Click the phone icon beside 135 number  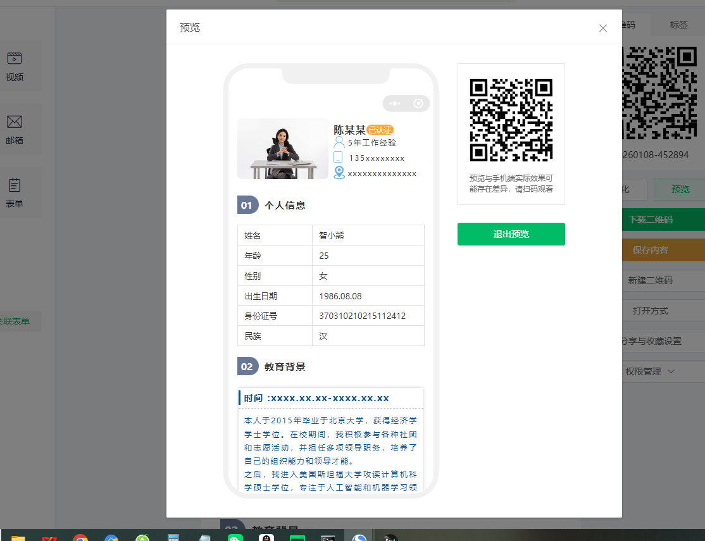coord(339,158)
